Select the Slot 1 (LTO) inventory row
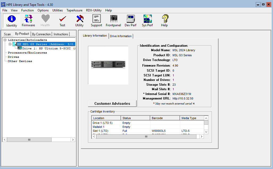This screenshot has height=169, width=273. [148, 131]
